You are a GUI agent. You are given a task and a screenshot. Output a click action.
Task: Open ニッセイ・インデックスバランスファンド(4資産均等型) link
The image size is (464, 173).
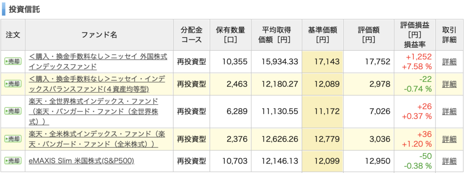tap(97, 84)
